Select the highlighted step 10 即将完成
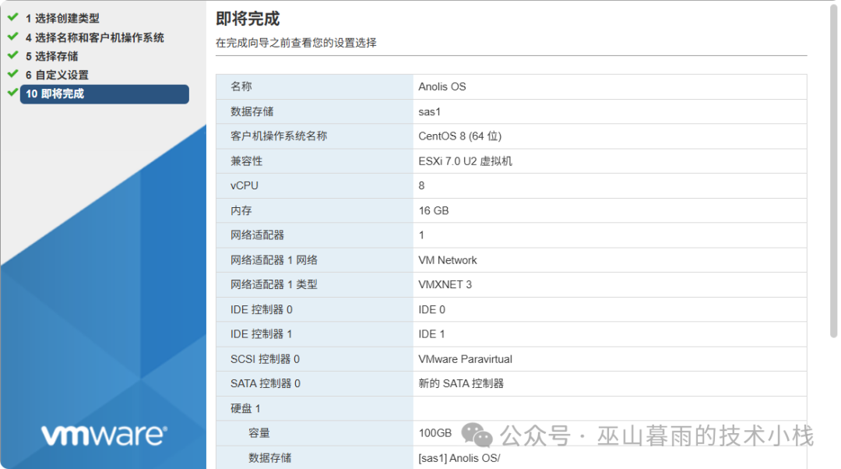The image size is (841, 469). point(104,93)
